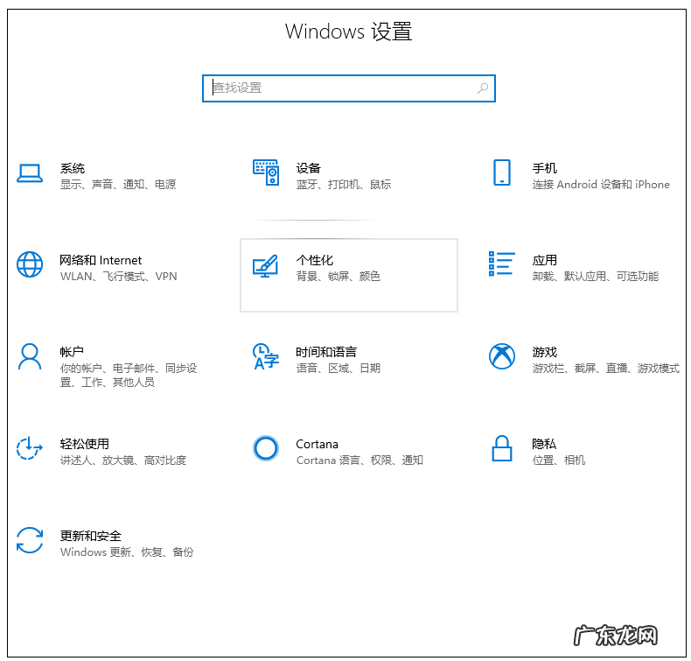Click the laptop icon for 系统
This screenshot has width=691, height=661.
pos(30,172)
